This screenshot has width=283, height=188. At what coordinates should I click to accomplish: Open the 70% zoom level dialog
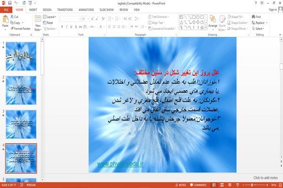pos(274,185)
